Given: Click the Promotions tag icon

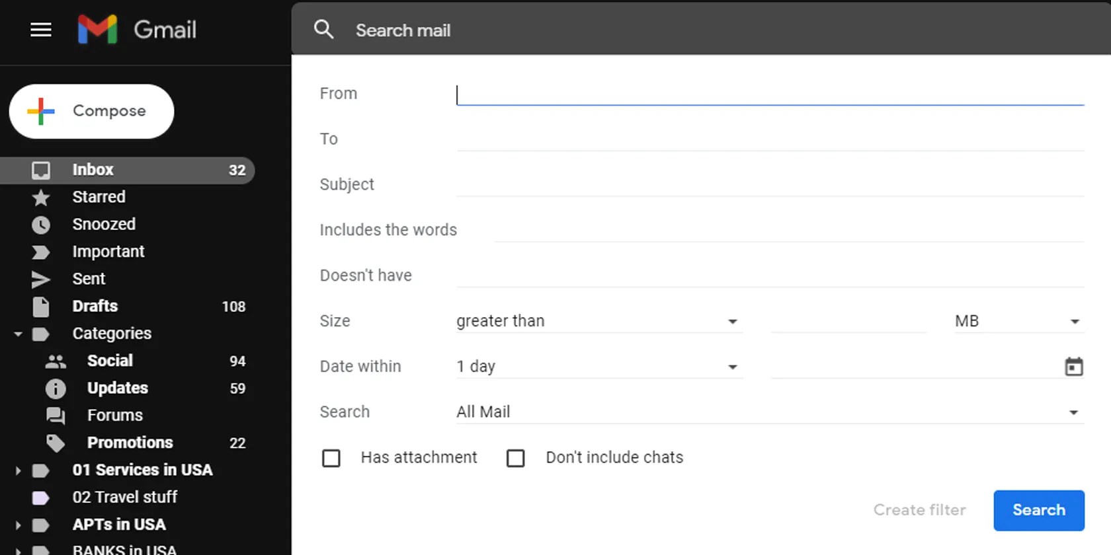Looking at the screenshot, I should pos(56,443).
